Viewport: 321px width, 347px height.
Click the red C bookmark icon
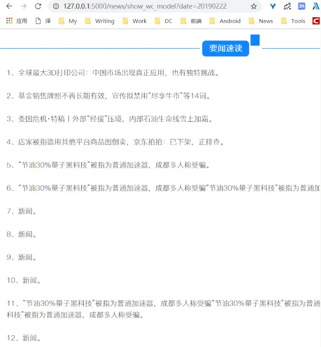click(316, 21)
